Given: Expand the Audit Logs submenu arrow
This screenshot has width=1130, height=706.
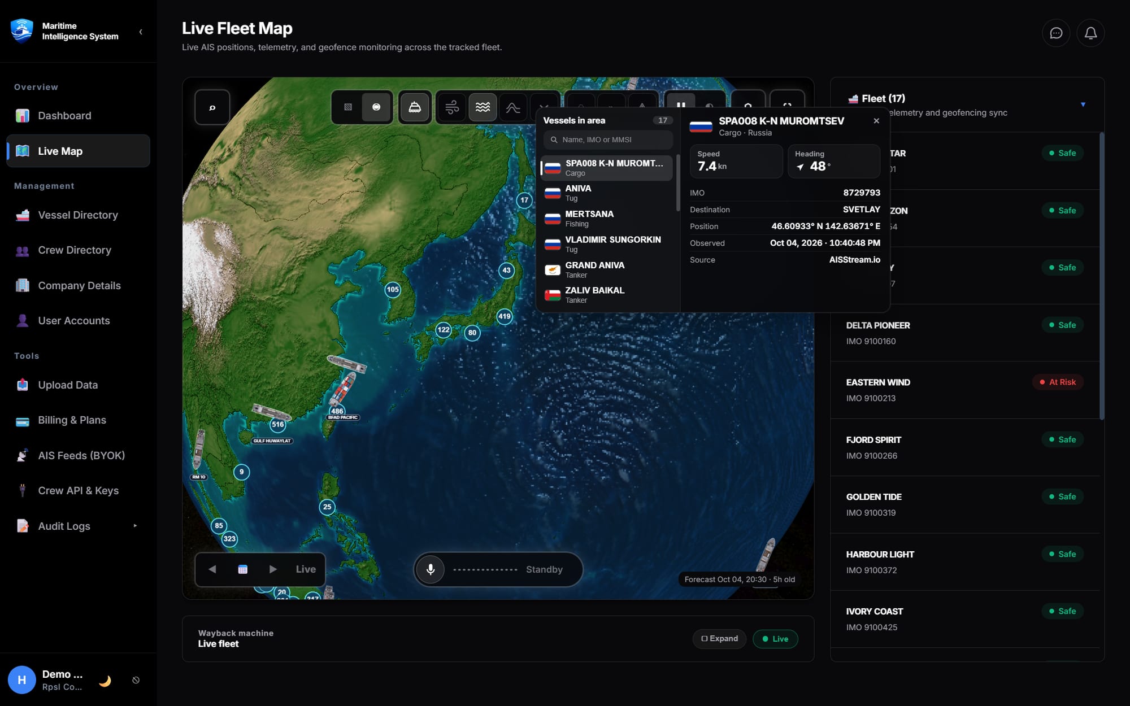Looking at the screenshot, I should pos(135,526).
